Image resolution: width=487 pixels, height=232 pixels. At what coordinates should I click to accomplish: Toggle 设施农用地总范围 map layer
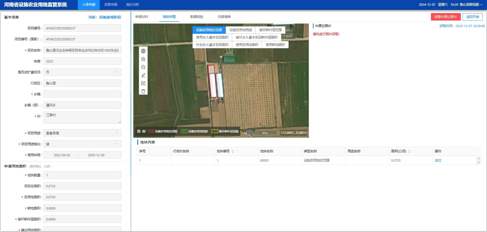[x=209, y=30]
